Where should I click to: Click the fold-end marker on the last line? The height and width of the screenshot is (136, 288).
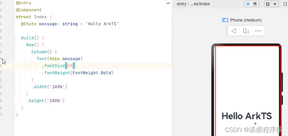14,115
